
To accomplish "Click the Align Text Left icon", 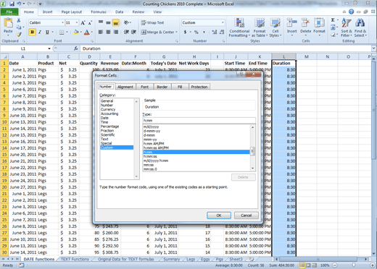I will tap(101, 32).
